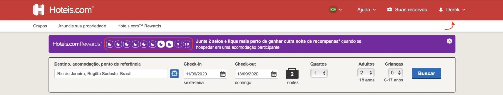Change the Quartos room count selector

[x=319, y=73]
